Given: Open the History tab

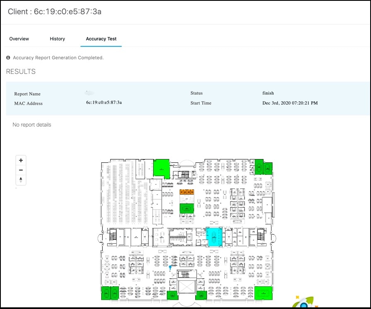Looking at the screenshot, I should (57, 39).
